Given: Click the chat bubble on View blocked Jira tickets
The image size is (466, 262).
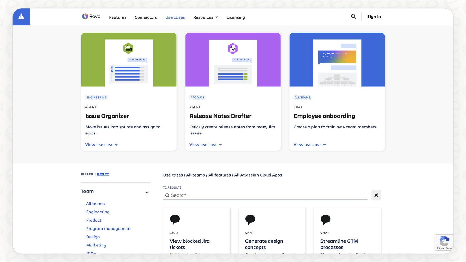Looking at the screenshot, I should pyautogui.click(x=175, y=219).
